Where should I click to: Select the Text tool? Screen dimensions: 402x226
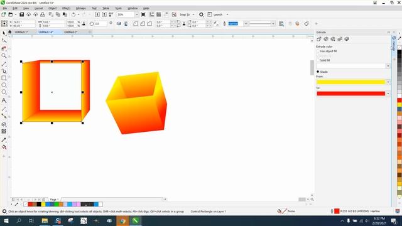coord(4,100)
